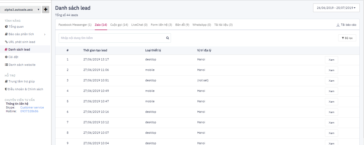
Task: Open Cài đặt settings in sidebar
Action: [x=13, y=57]
